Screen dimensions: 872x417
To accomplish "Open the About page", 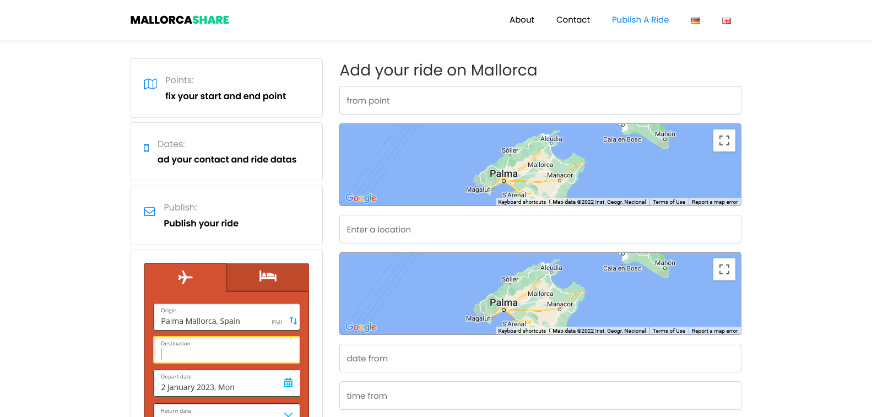I will click(522, 20).
